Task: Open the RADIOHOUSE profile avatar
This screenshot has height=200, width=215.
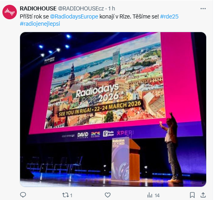Action: [x=10, y=12]
